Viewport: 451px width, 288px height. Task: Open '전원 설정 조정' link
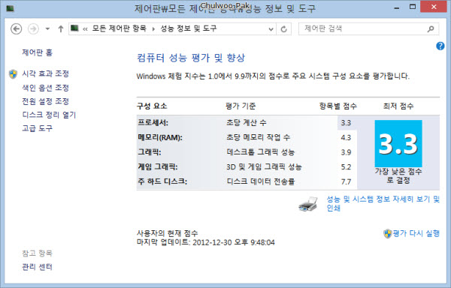pos(45,101)
